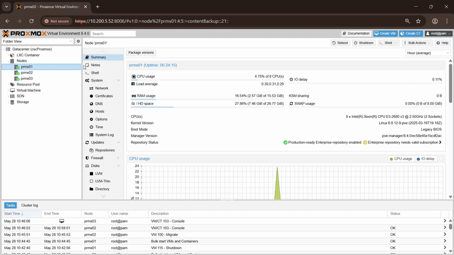Click the Proxmox logo
This screenshot has height=255, width=454.
[24, 33]
